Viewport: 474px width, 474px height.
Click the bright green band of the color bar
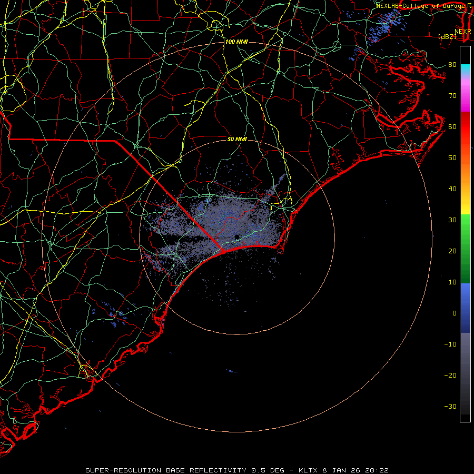(465, 225)
